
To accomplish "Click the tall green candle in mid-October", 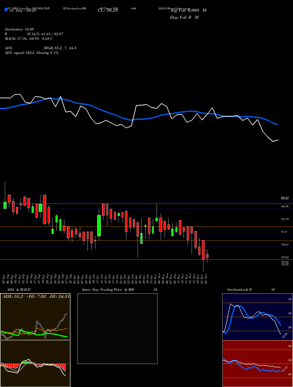I will 99,226.
